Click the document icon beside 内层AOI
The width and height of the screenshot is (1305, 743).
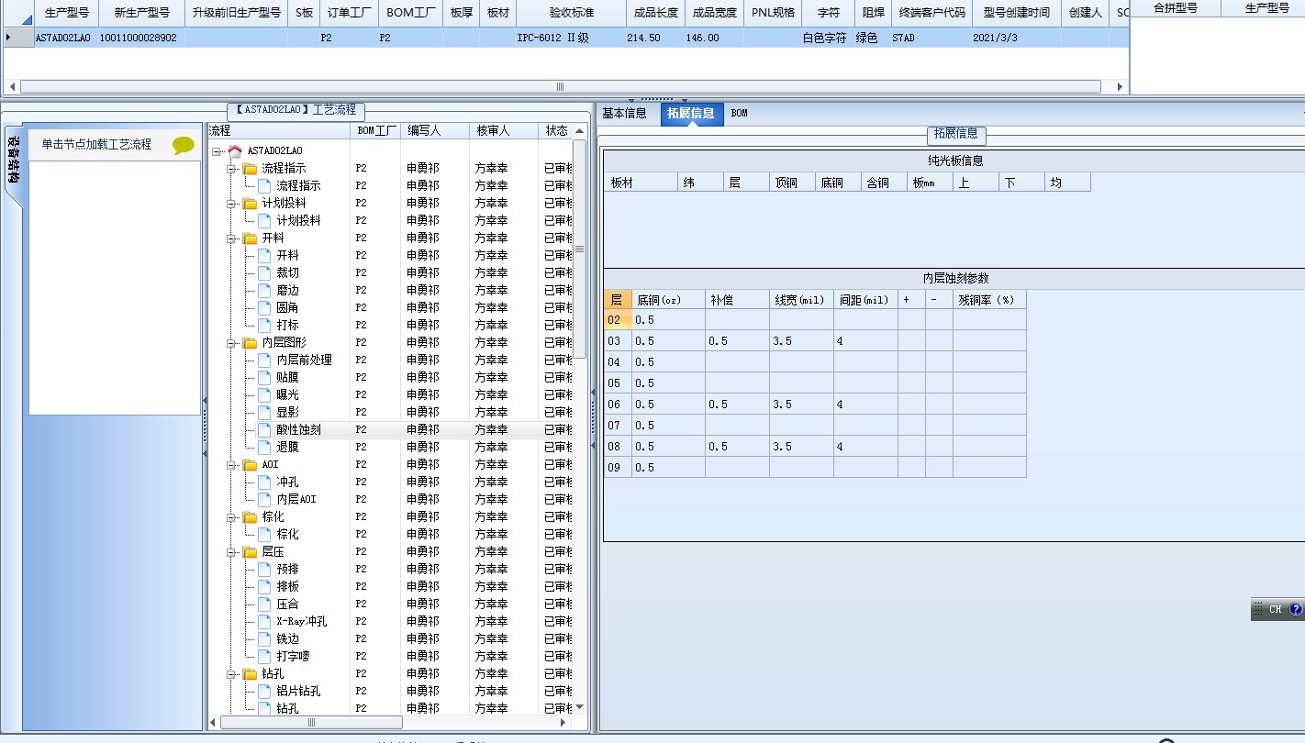(x=264, y=499)
